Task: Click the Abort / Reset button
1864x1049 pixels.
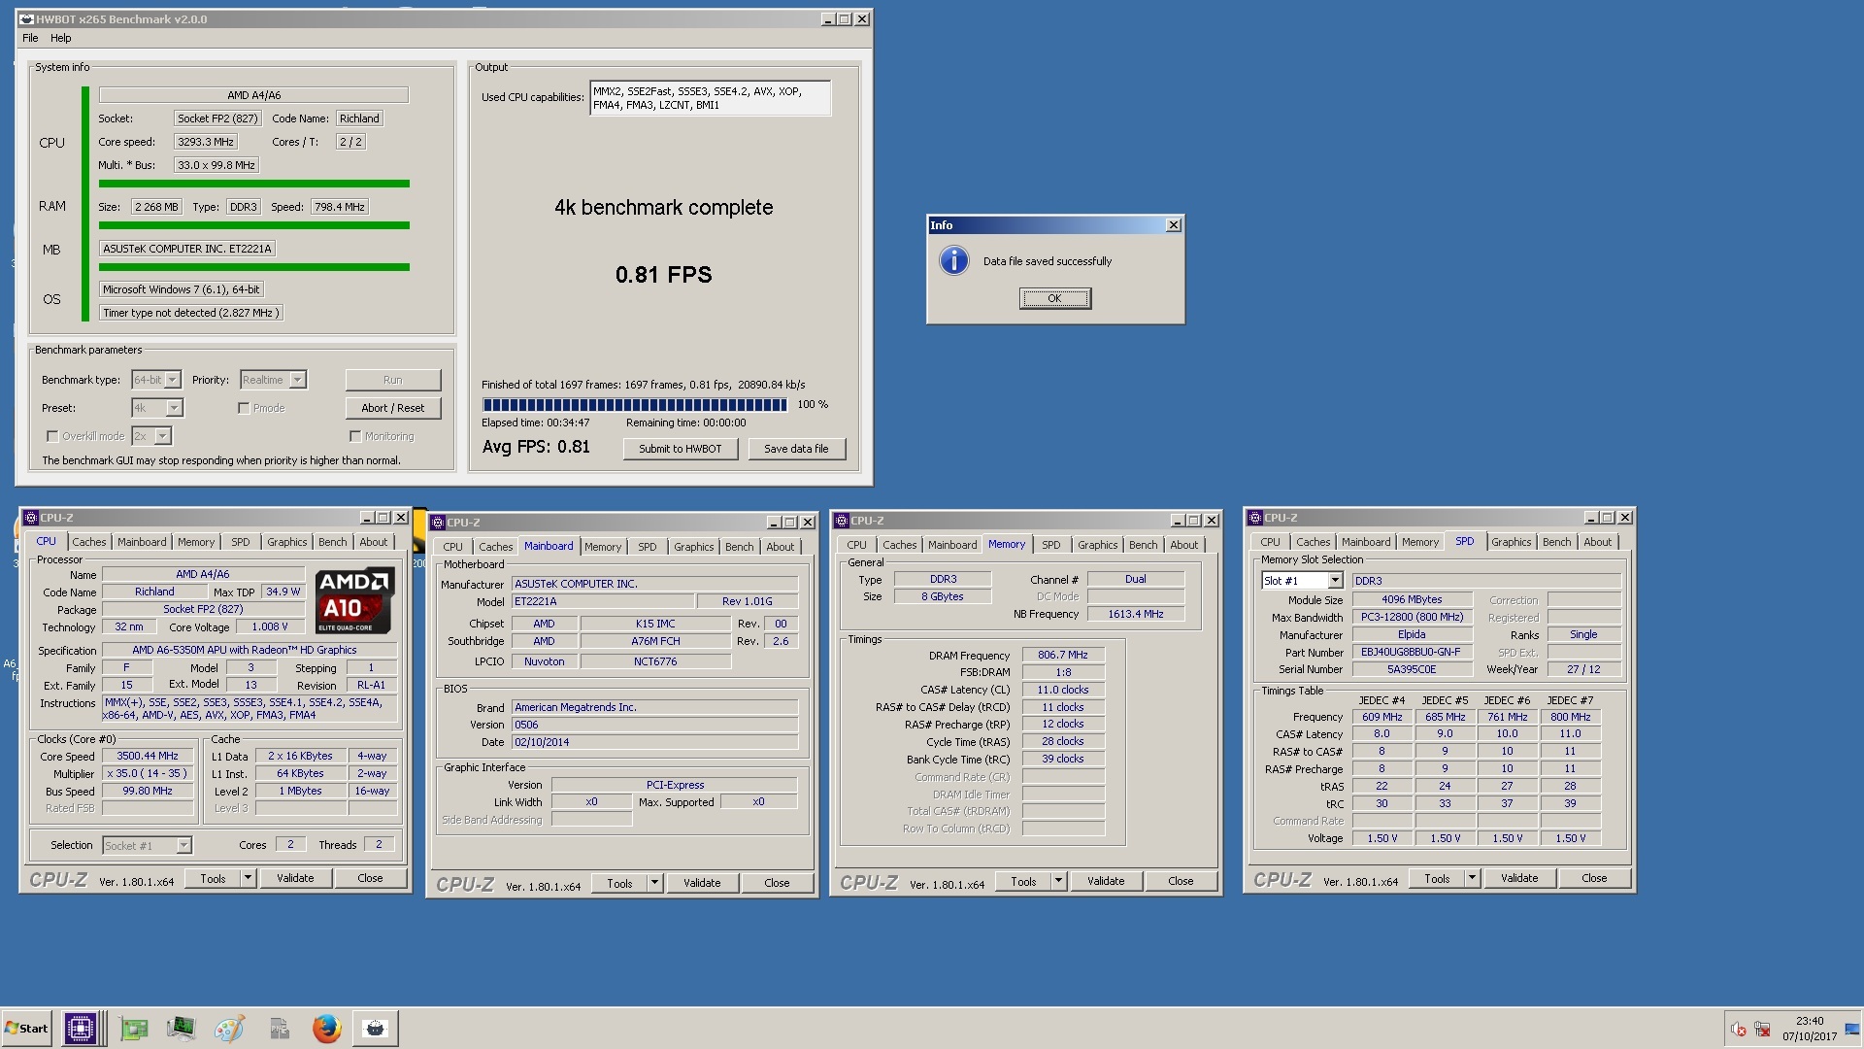Action: 393,408
